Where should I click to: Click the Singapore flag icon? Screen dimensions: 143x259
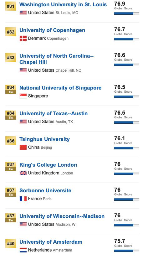[23, 96]
